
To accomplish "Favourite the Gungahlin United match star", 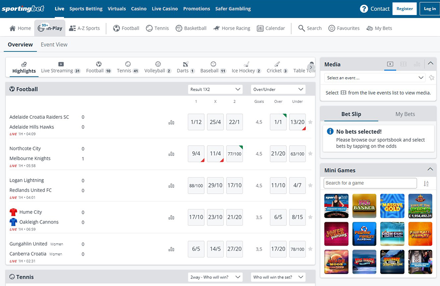I will (310, 249).
